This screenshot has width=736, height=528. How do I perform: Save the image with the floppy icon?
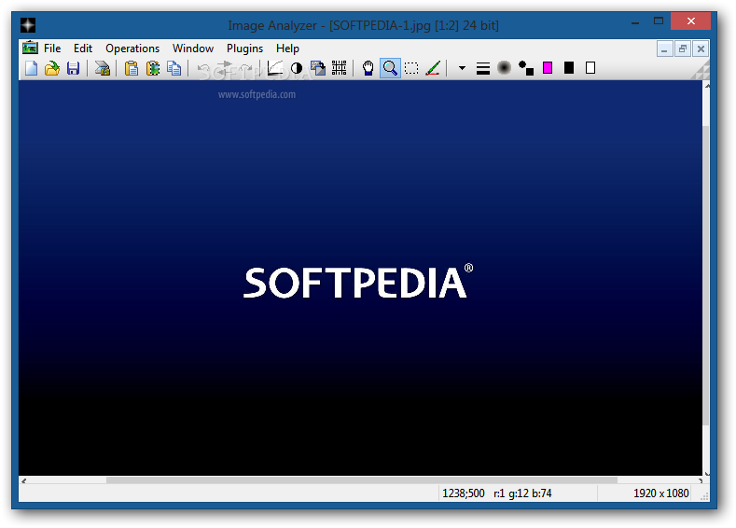tap(73, 68)
